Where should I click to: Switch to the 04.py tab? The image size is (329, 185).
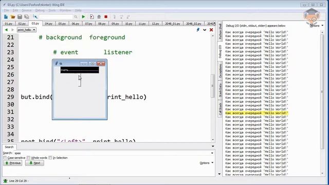pyautogui.click(x=49, y=24)
